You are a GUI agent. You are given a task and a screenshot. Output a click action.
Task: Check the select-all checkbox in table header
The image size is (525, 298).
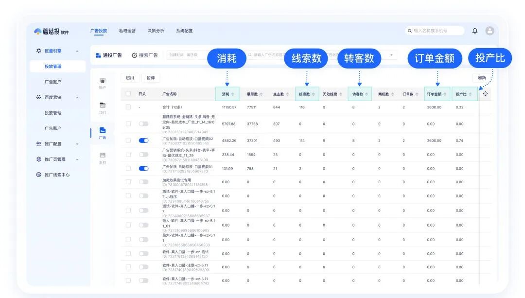(x=128, y=94)
